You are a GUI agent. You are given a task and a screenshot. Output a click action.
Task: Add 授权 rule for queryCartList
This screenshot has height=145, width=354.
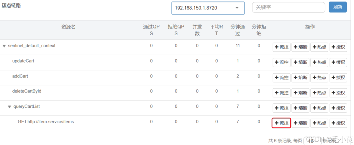click(x=338, y=108)
